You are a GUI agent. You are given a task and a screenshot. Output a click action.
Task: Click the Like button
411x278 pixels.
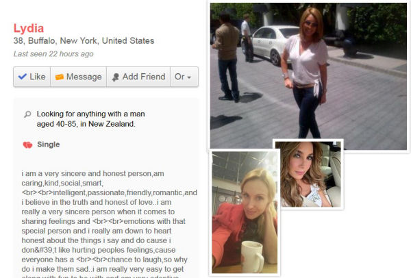[32, 77]
